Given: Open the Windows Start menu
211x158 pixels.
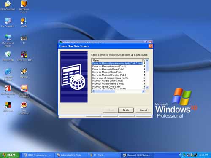Looking at the screenshot, I should [10, 155].
